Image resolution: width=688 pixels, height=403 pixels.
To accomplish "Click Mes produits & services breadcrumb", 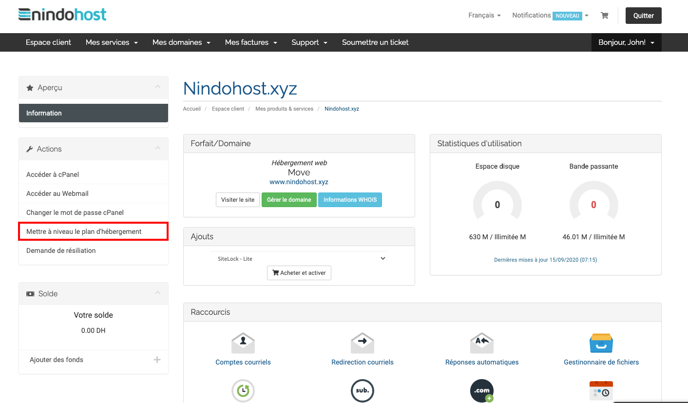I will coord(285,109).
